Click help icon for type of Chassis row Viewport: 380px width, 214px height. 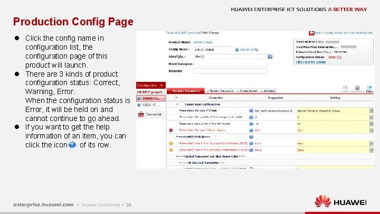click(x=251, y=110)
